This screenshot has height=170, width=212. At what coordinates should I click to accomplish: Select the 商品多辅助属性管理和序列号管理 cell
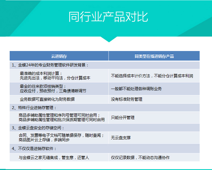61,117
